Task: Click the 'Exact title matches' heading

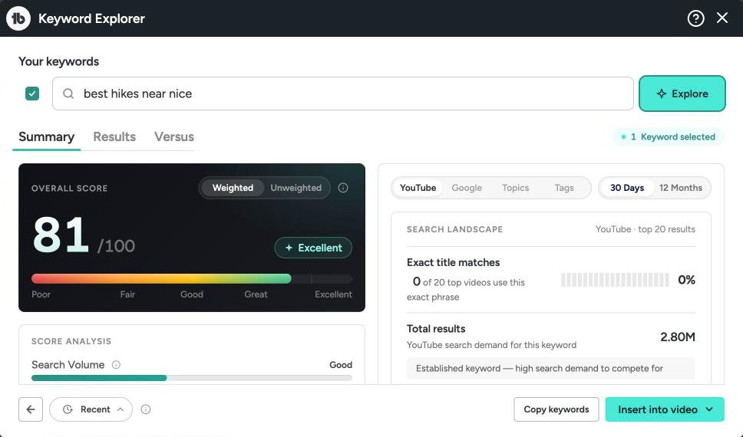Action: 453,262
